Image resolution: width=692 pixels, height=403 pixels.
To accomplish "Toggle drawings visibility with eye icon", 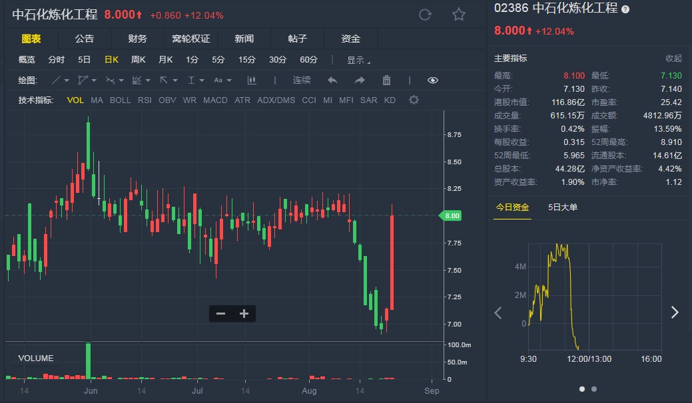I will click(433, 80).
